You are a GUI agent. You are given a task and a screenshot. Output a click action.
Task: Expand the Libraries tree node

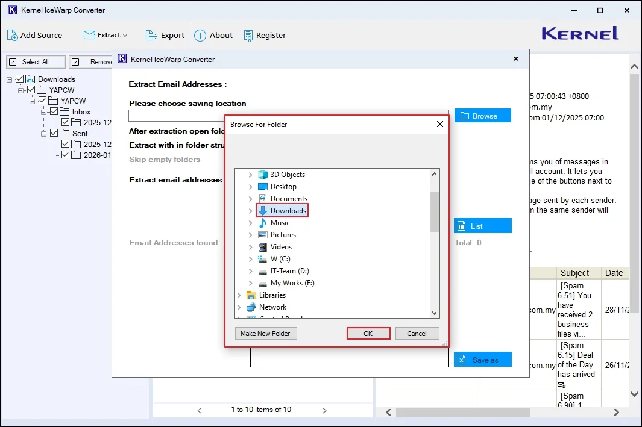click(x=239, y=295)
